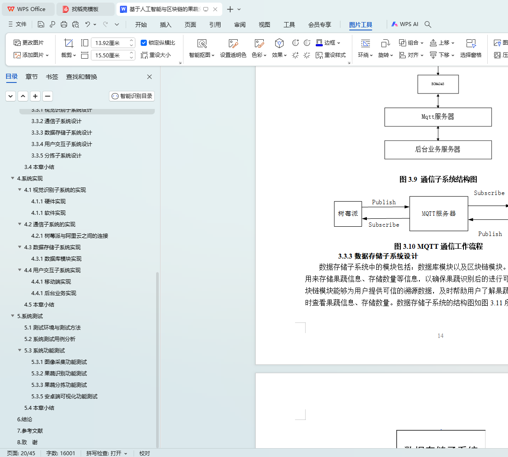The height and width of the screenshot is (457, 508).
Task: Open a new tab with plus button
Action: pyautogui.click(x=230, y=9)
